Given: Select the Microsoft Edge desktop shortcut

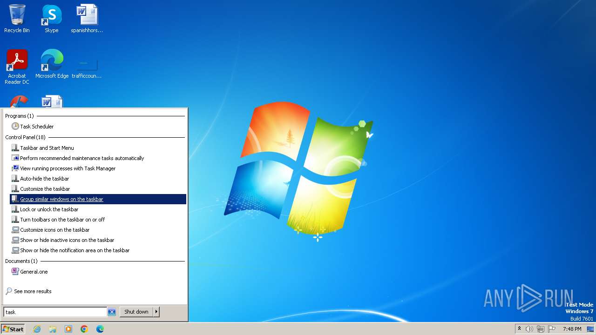Looking at the screenshot, I should tap(52, 64).
